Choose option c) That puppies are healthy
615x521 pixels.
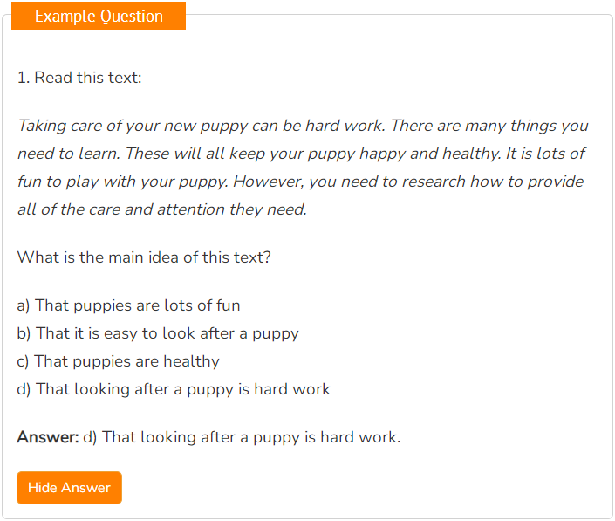118,361
